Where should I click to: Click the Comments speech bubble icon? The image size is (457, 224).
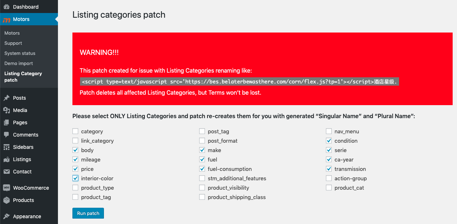7,135
